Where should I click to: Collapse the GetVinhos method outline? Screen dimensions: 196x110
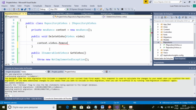(19, 53)
